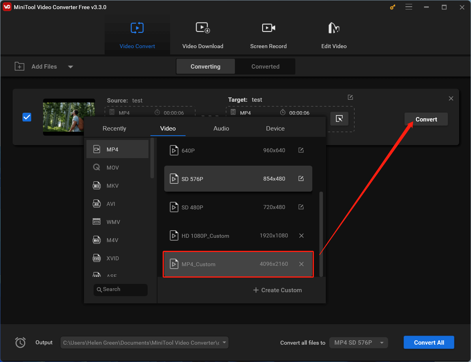Click the M4V file icon
471x362 pixels.
coord(96,240)
